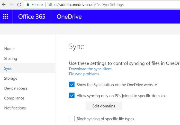
Task: Navigate to Device access settings
Action: 16,88
